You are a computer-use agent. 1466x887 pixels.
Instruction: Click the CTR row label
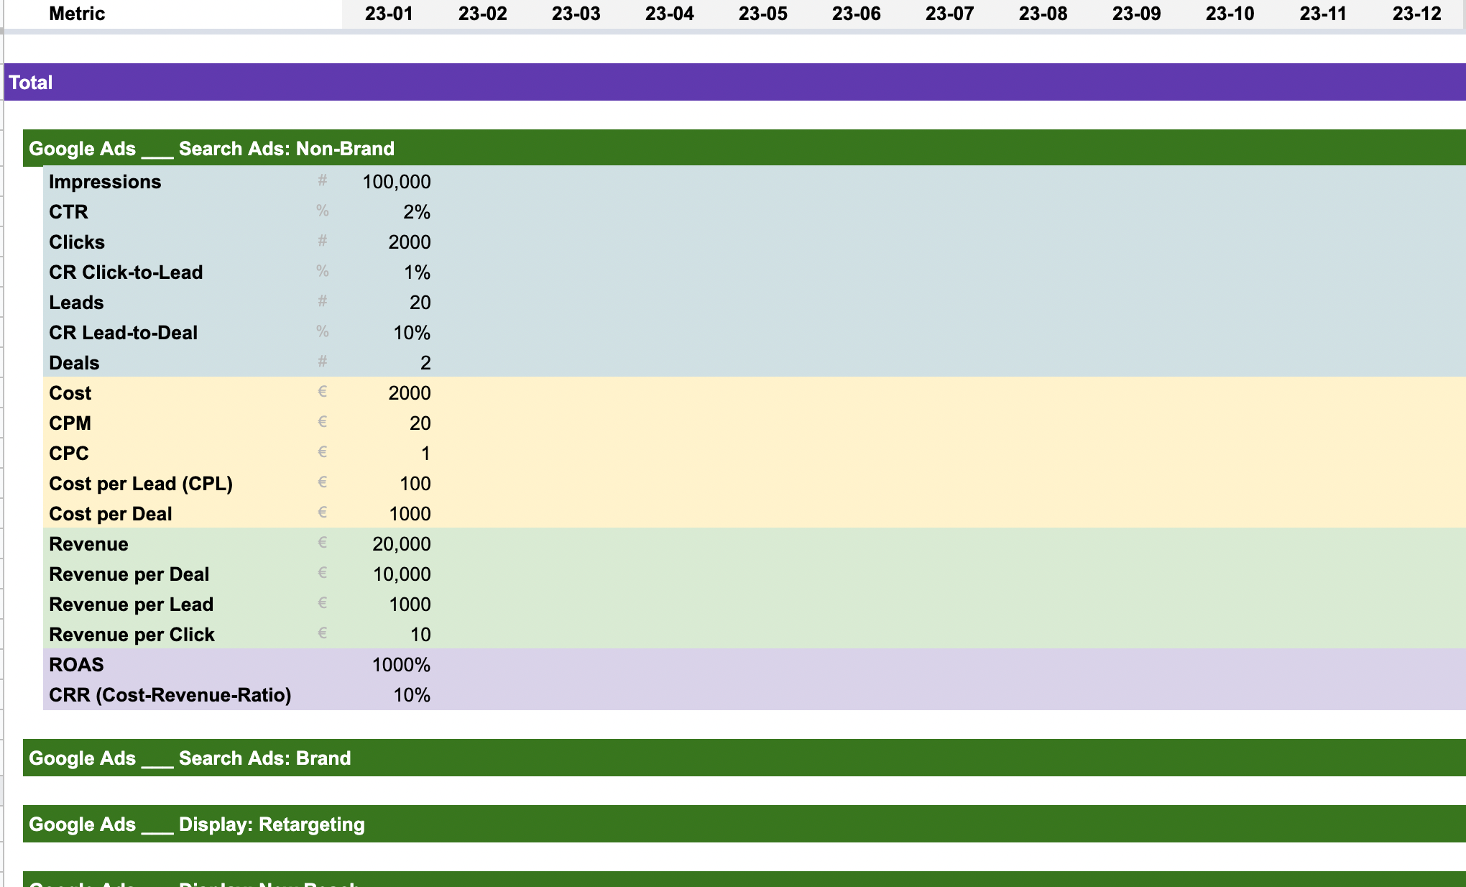(68, 212)
